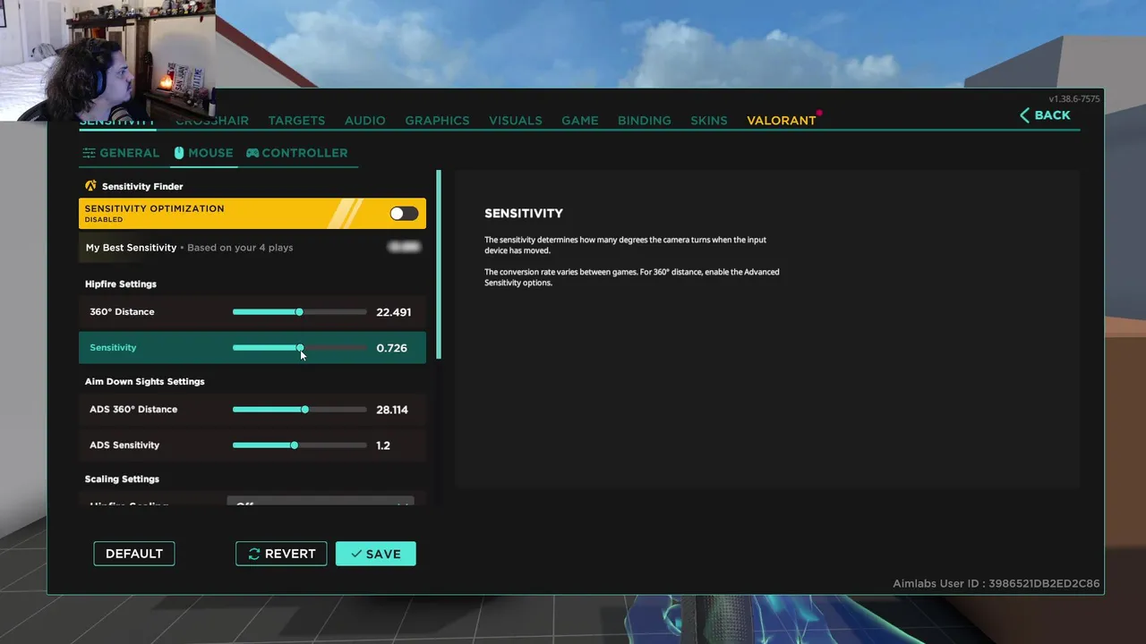The image size is (1146, 644).
Task: Click the mouse icon on Mouse tab
Action: 178,153
